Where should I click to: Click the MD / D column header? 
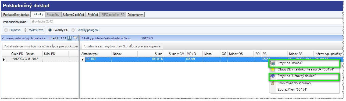194,54
